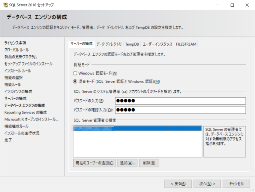Viewport: 255px width, 192px height.
Task: Cancel setup with キャンセル button
Action: coord(236,184)
